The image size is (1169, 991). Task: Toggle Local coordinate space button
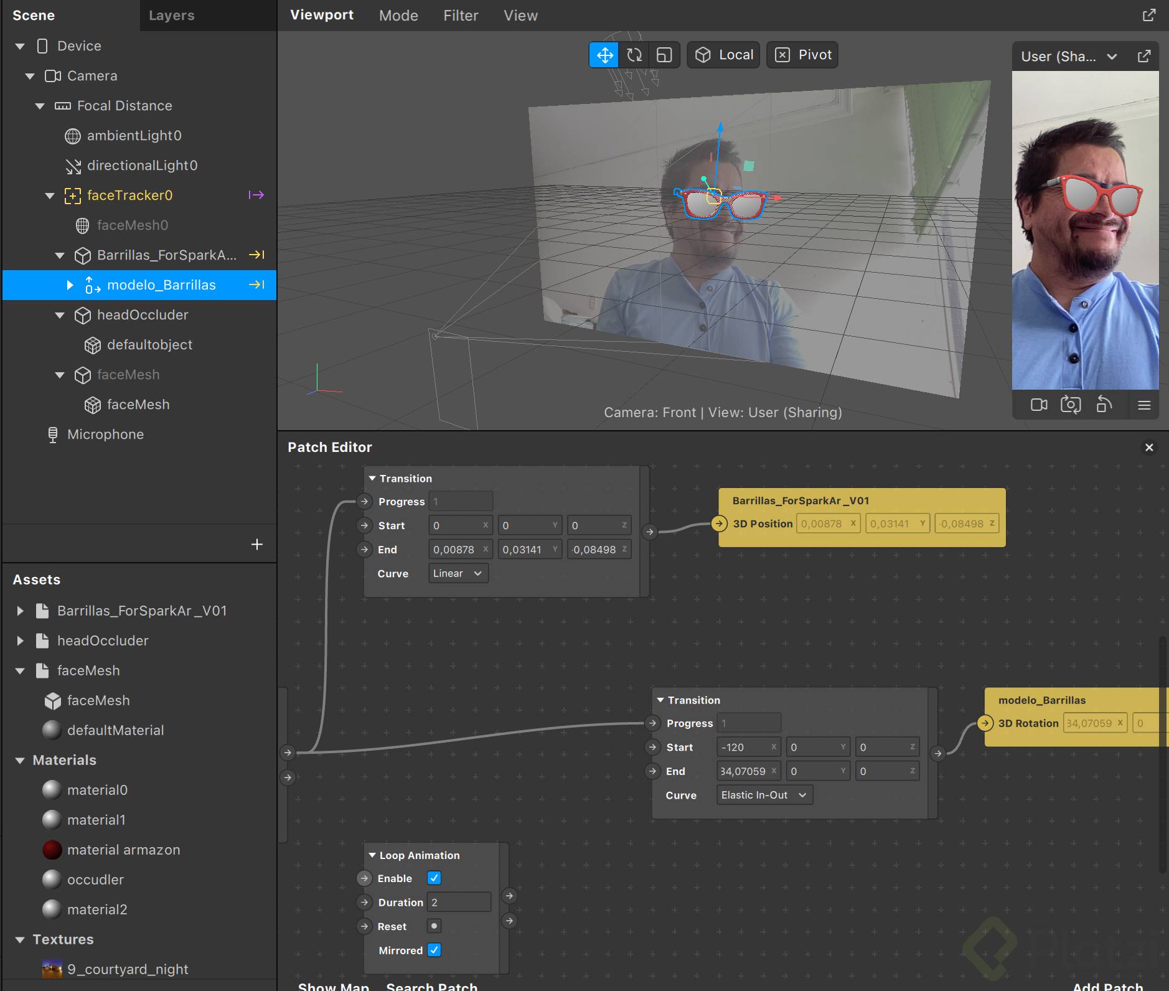point(724,55)
